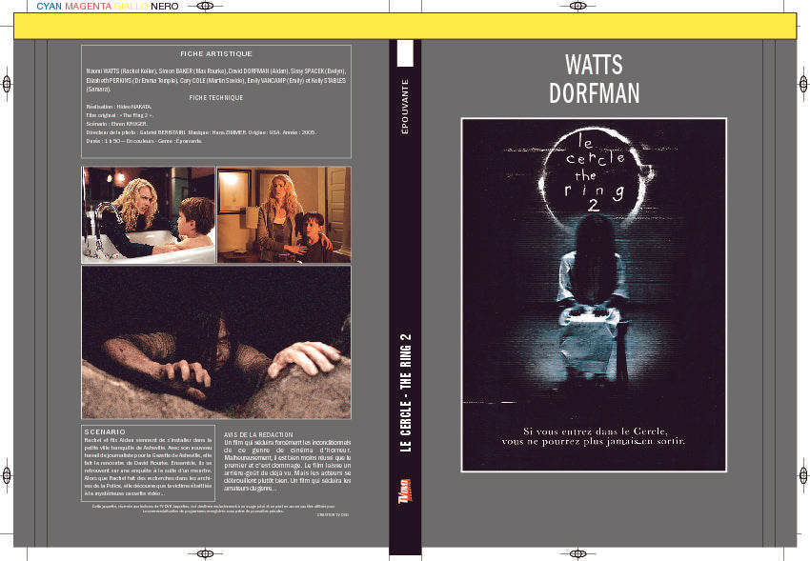Click the handwritten le cercle the ring 2 title
810x561 pixels.
click(x=594, y=173)
